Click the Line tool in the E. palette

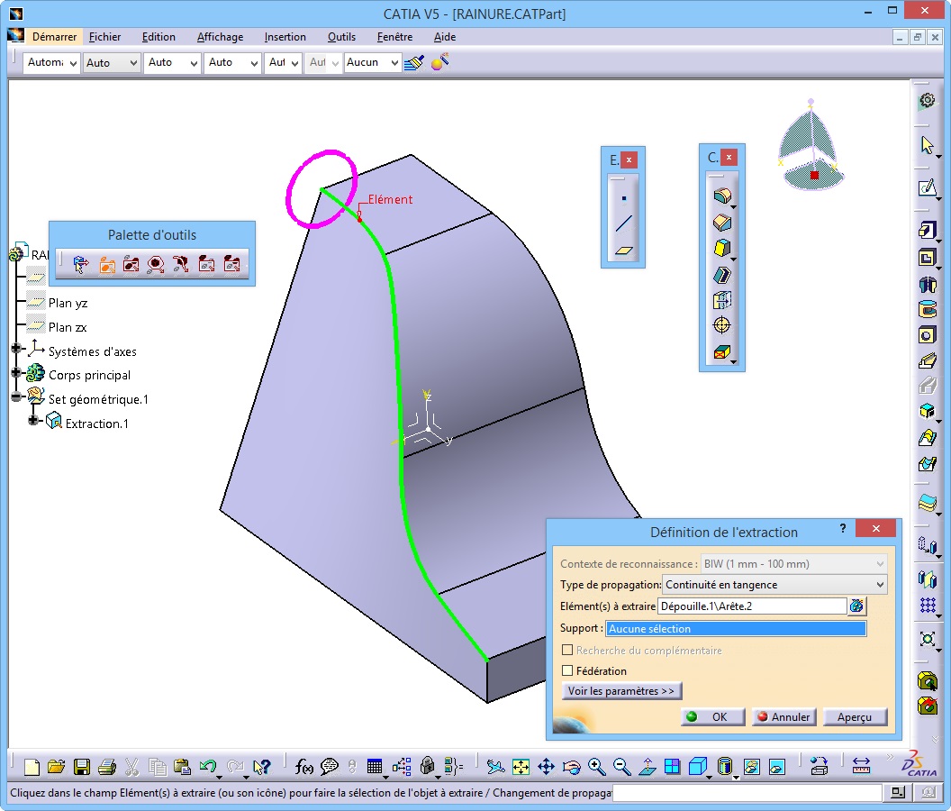pyautogui.click(x=624, y=223)
